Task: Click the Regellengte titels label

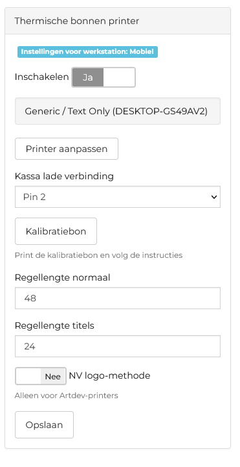Action: (54, 325)
